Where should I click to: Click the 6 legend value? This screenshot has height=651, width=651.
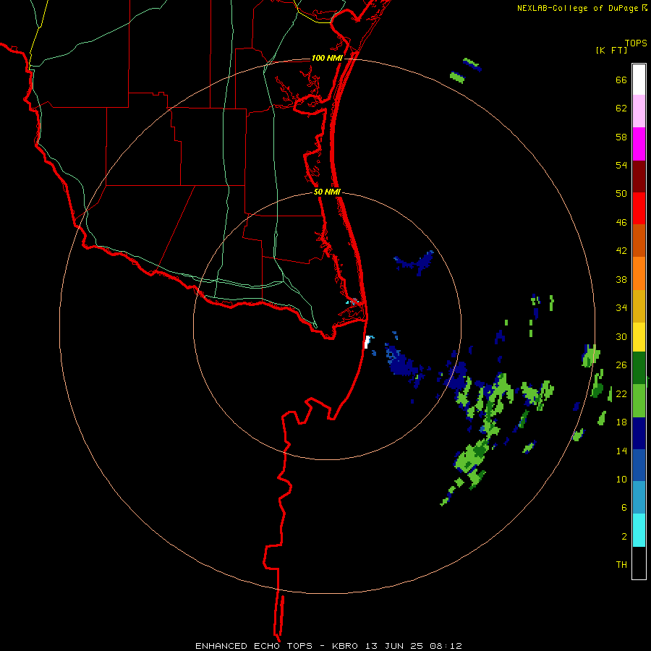(624, 508)
